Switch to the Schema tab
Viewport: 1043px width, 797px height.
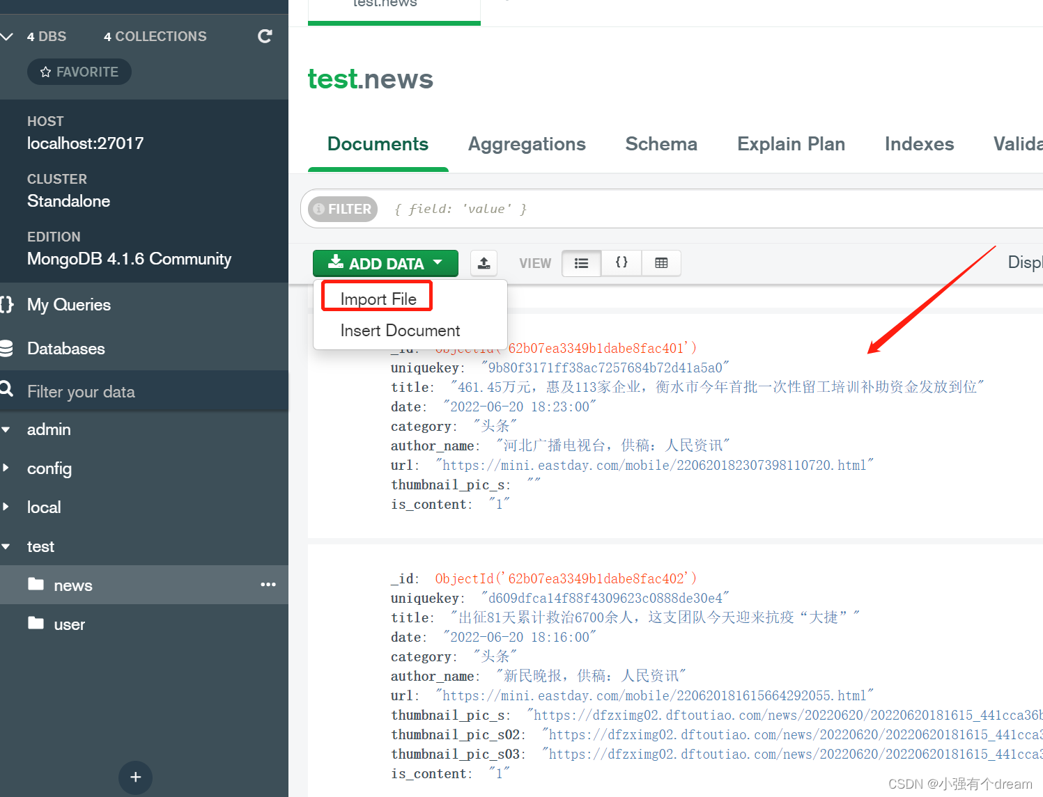coord(661,144)
